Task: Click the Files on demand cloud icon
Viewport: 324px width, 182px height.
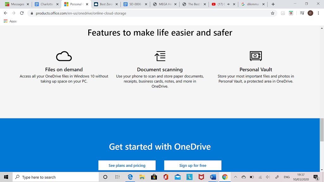Action: click(x=64, y=56)
